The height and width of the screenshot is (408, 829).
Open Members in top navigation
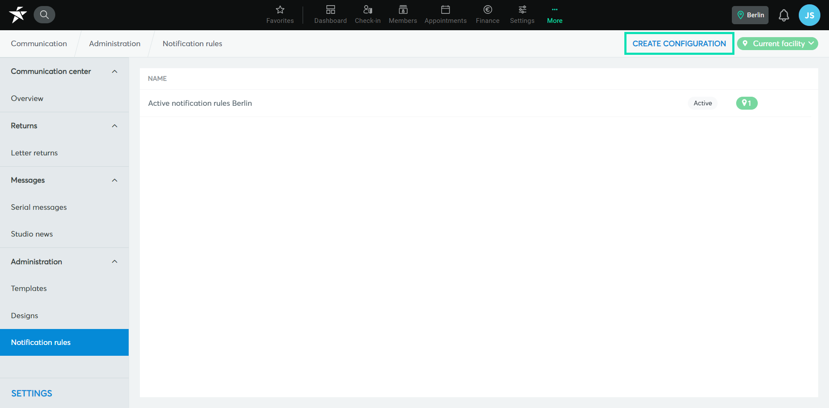402,15
